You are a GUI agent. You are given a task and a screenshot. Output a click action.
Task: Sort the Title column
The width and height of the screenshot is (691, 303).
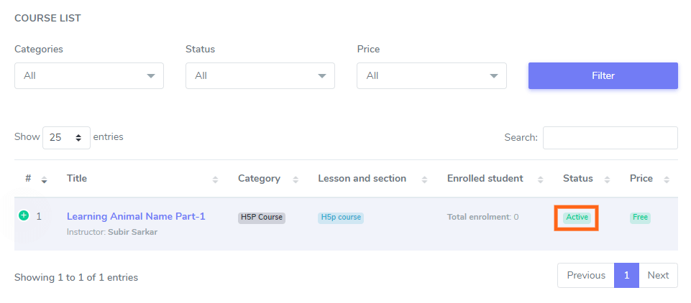215,180
